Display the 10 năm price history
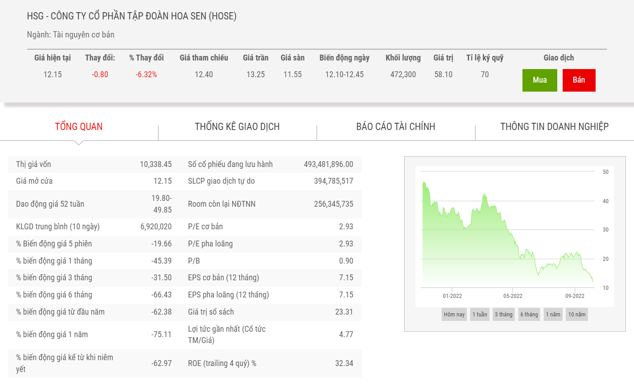 577,315
